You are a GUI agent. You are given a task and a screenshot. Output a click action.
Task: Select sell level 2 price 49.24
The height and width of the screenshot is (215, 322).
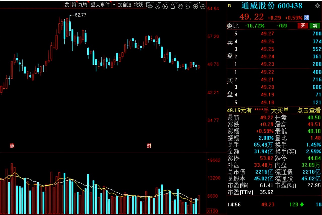267,57
